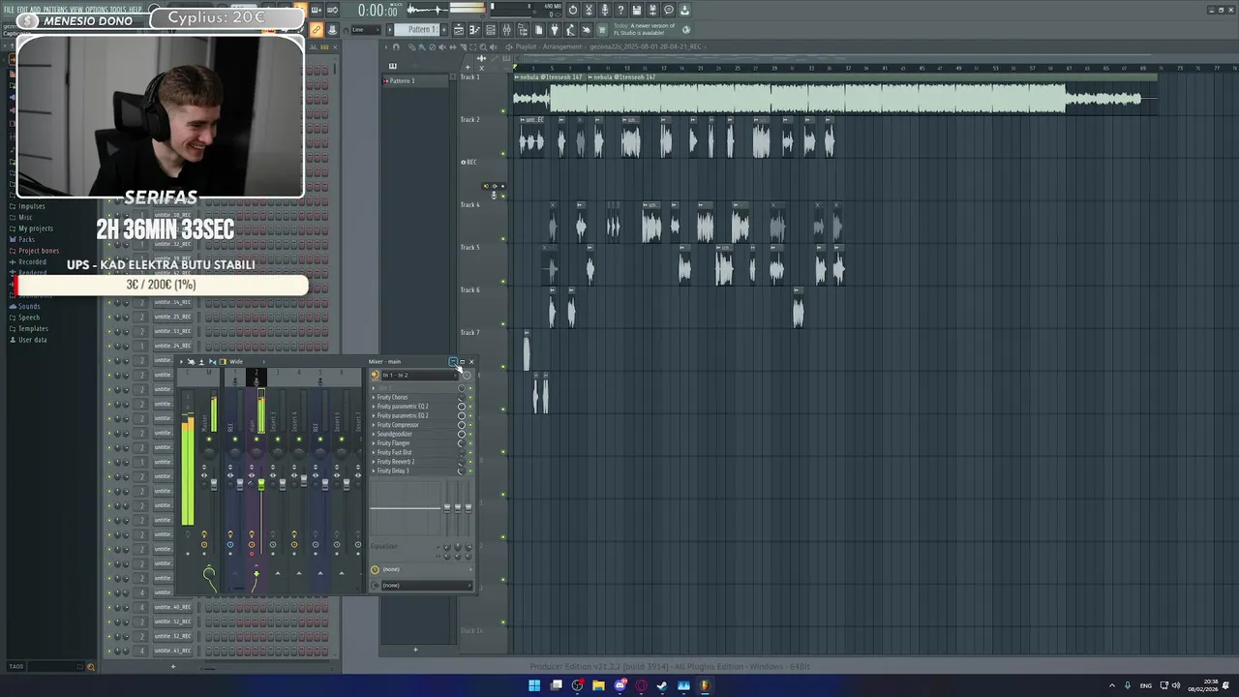The image size is (1239, 697).
Task: Click the selected mixer track 2 volume fader
Action: tap(261, 484)
